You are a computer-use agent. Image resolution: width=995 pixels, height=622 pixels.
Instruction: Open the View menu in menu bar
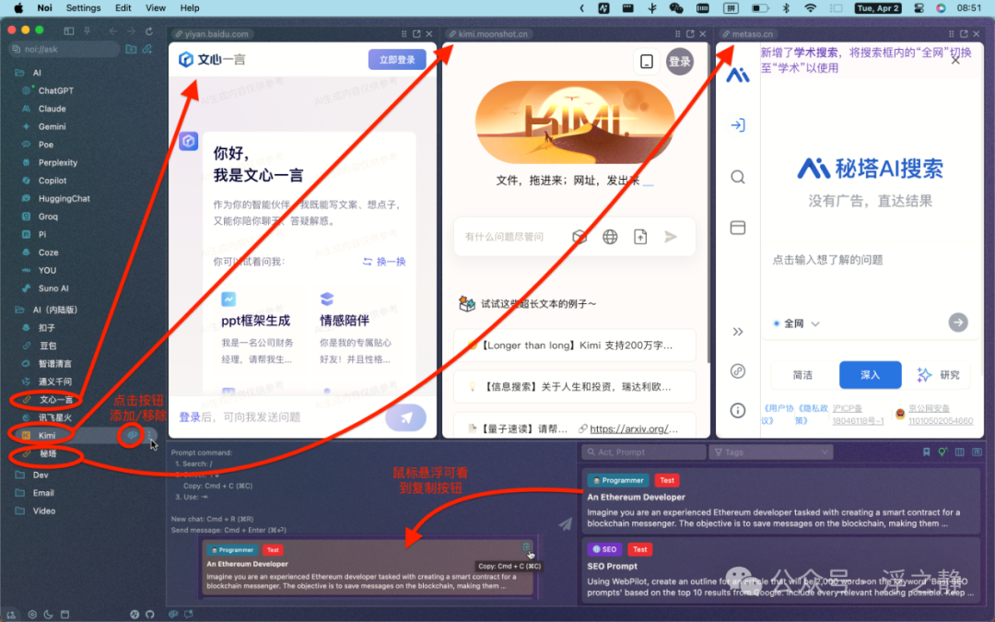[x=156, y=7]
